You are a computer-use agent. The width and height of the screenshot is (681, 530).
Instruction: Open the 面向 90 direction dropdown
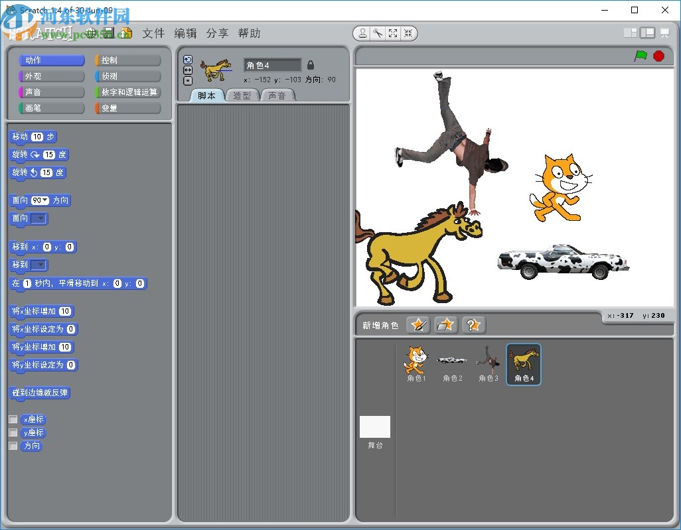[40, 201]
